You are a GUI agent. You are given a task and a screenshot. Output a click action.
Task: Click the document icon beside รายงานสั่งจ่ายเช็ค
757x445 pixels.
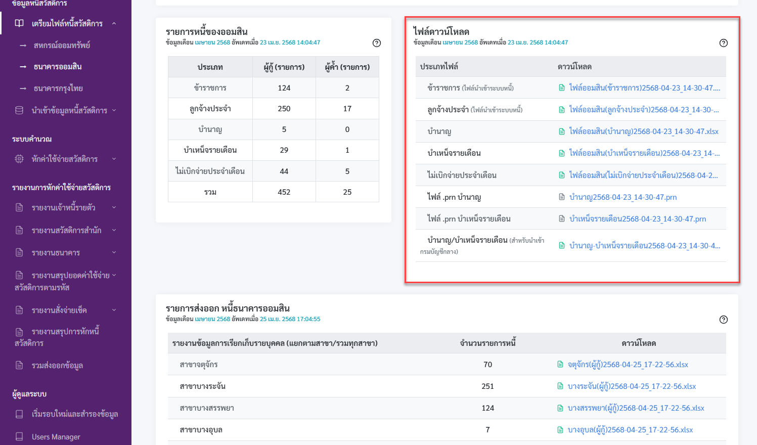[19, 310]
